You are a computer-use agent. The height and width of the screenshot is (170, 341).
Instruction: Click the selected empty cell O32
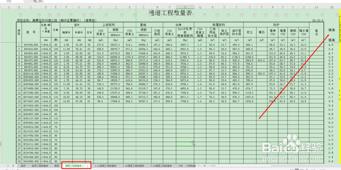[185, 144]
